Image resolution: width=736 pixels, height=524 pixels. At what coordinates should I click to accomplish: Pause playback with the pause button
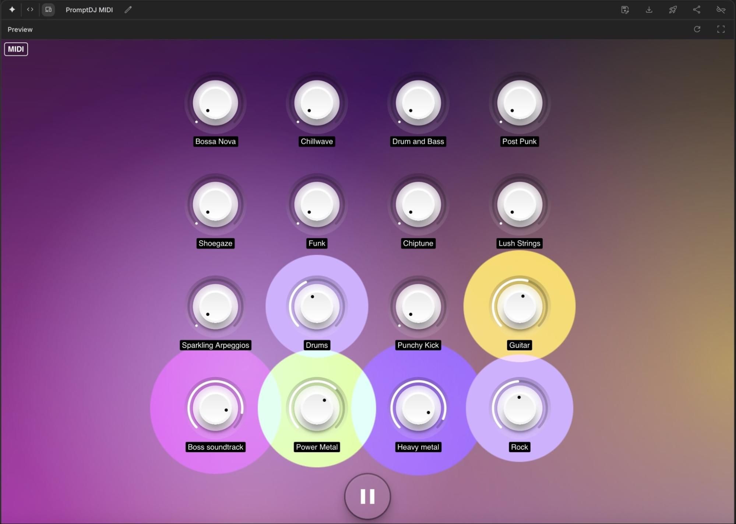(x=367, y=496)
